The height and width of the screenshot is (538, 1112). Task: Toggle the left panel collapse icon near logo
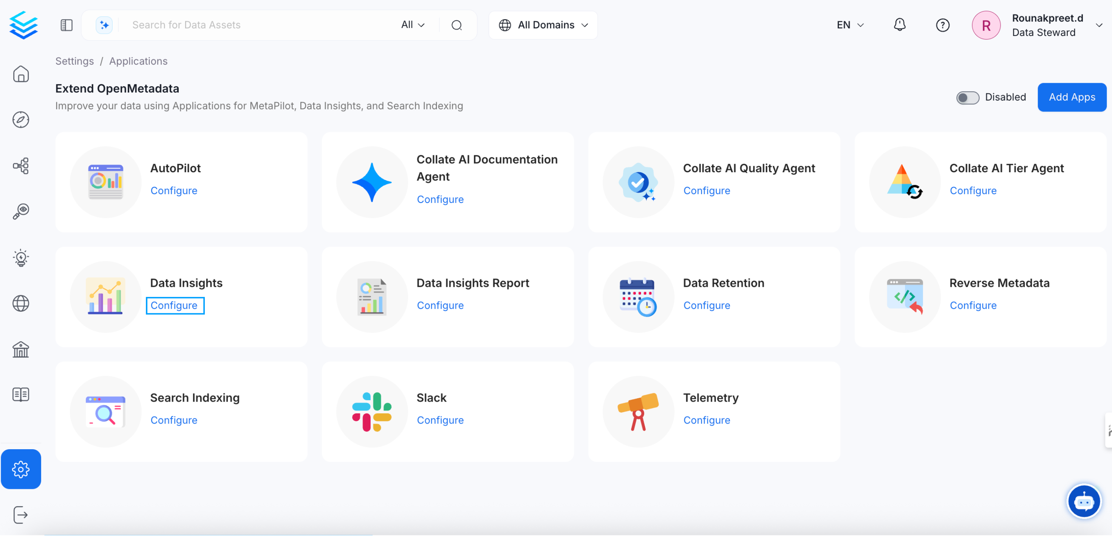point(67,25)
